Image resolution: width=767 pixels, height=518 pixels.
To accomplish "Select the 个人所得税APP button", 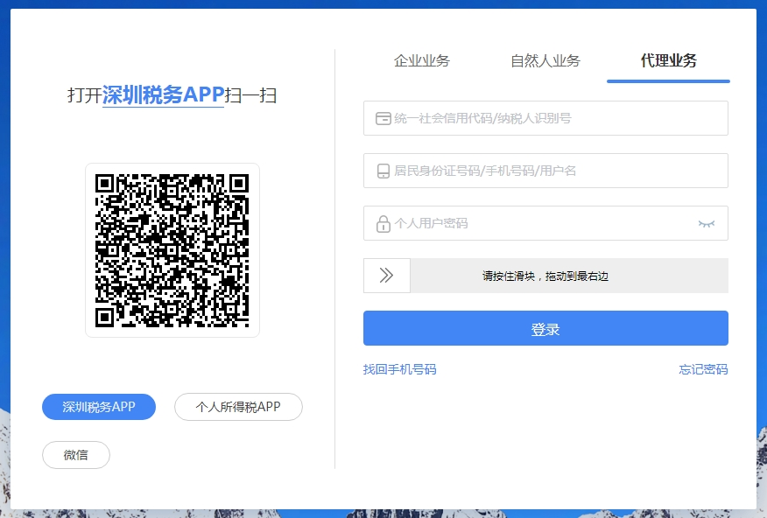I will 238,407.
